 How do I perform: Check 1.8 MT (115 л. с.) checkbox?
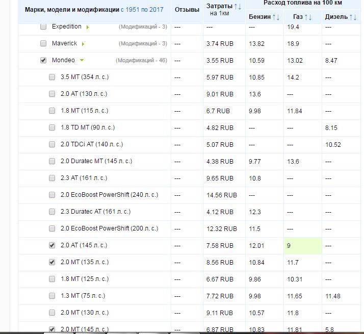pos(52,111)
